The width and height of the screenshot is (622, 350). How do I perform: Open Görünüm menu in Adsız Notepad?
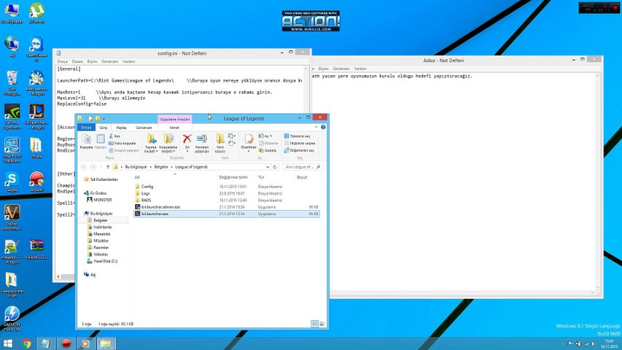click(x=341, y=69)
